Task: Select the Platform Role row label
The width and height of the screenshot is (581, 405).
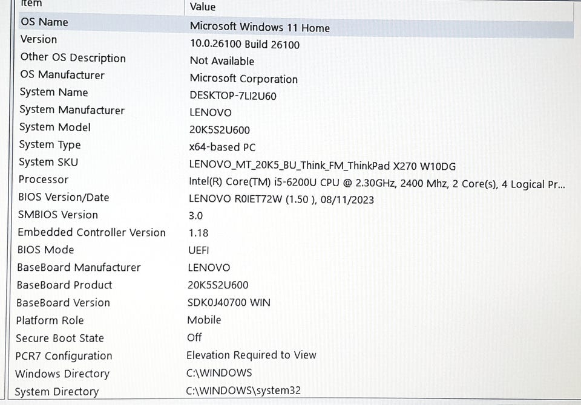Action: (50, 320)
